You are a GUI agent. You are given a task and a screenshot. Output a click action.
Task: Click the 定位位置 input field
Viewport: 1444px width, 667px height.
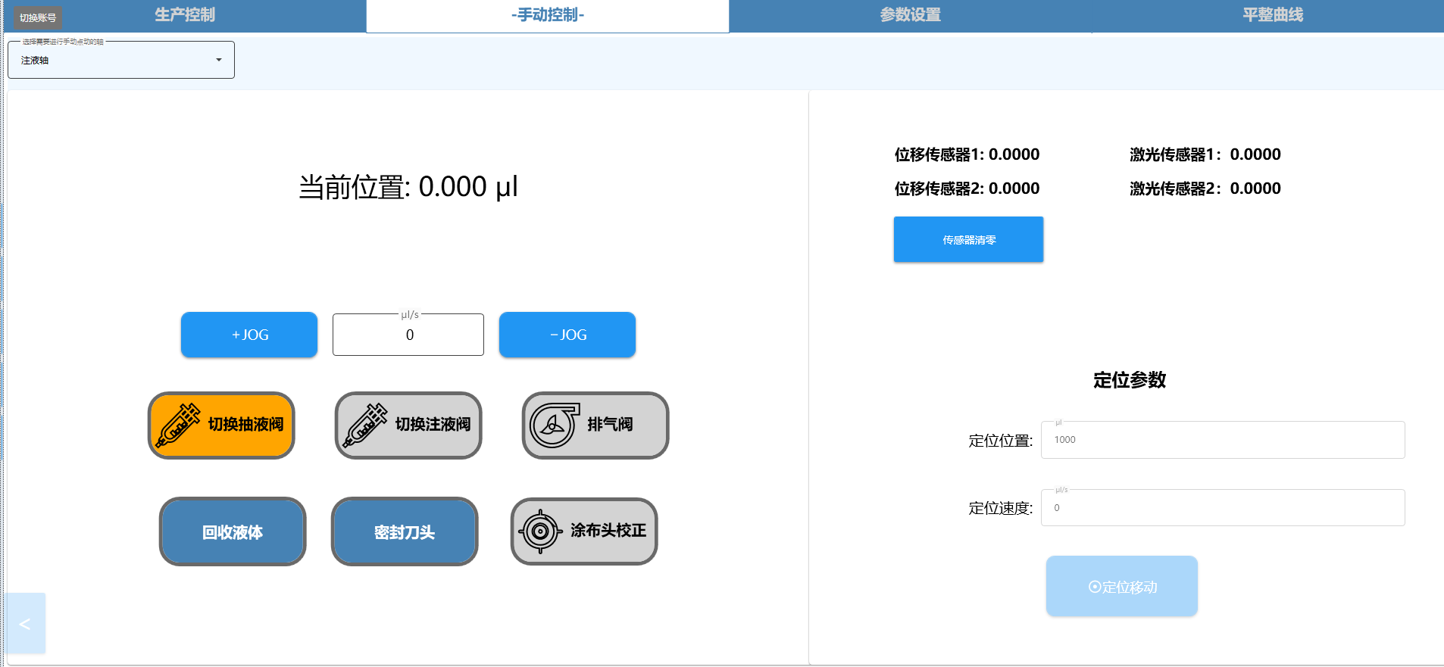[x=1223, y=440]
